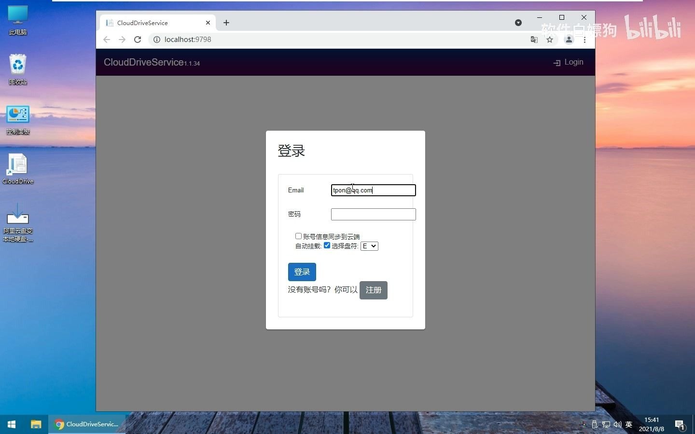Click the blue 登录 button
Image resolution: width=695 pixels, height=434 pixels.
coord(302,272)
